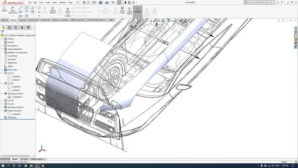Viewport: 298px width, 168px height.
Task: Open File Explorer from the taskbar
Action: tap(31, 166)
